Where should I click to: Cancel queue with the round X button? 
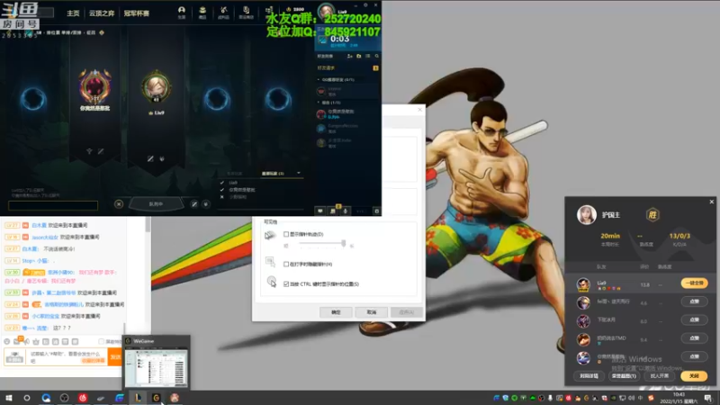click(119, 204)
